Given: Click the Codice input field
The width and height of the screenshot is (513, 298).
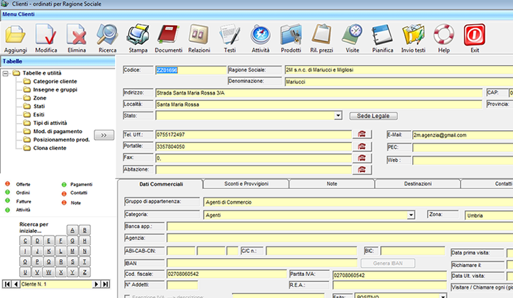Looking at the screenshot, I should point(191,70).
